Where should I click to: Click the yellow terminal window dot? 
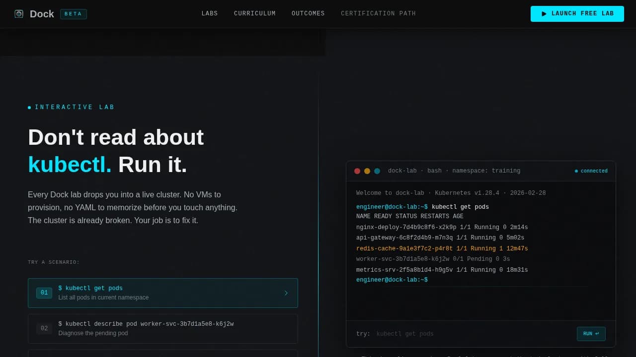367,171
